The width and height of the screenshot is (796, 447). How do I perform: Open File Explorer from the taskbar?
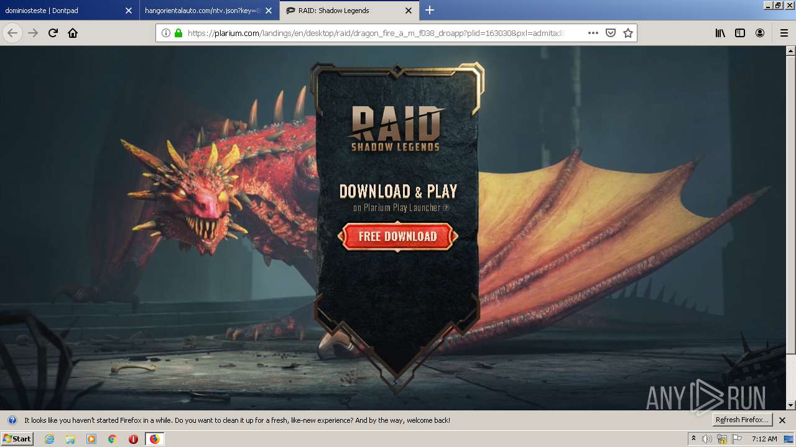(70, 439)
